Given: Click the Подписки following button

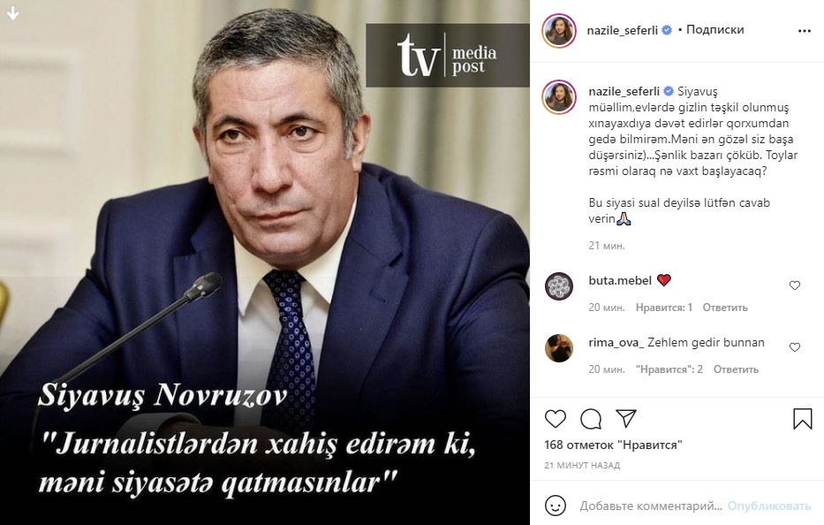Looking at the screenshot, I should click(714, 30).
